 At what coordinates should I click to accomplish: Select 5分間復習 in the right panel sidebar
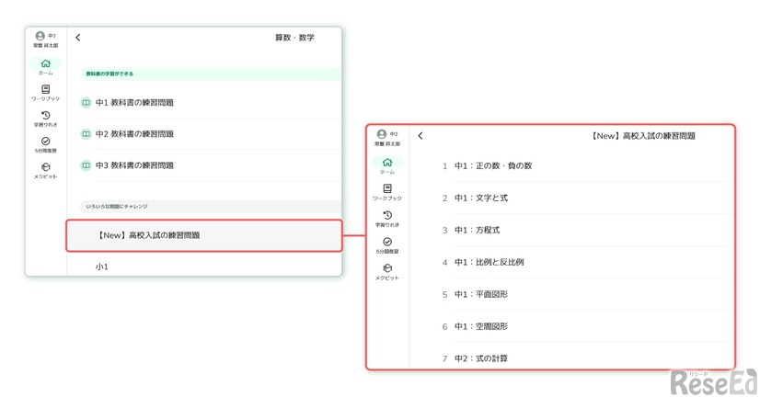pyautogui.click(x=387, y=243)
